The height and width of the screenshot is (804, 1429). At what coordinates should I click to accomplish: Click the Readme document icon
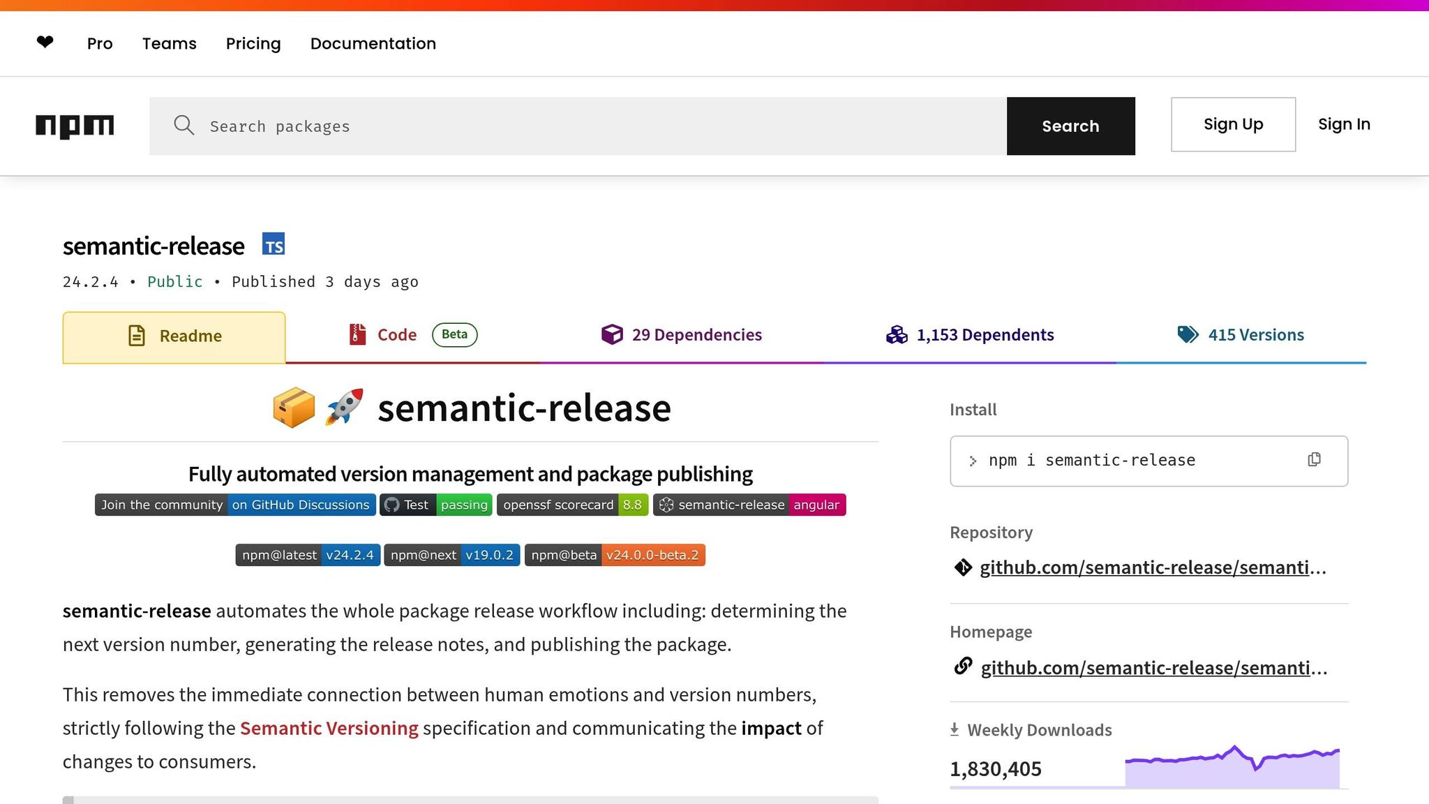pyautogui.click(x=137, y=336)
